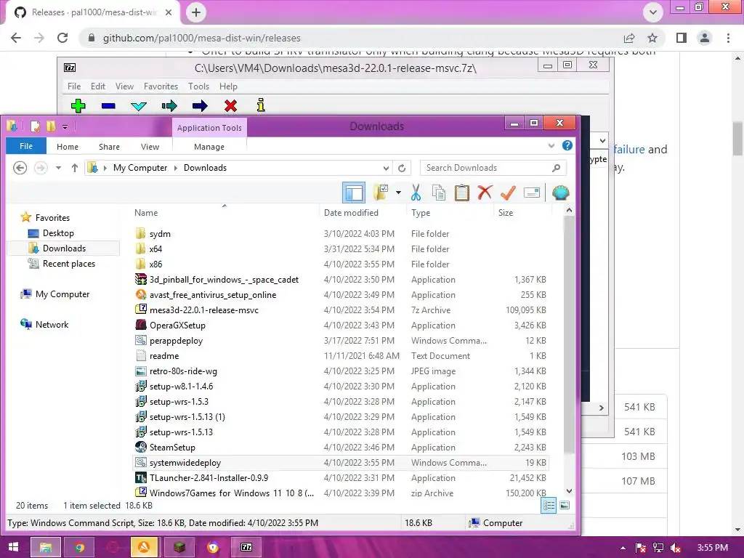Click the Copy pages icon in Explorer toolbar
Screen dimensions: 744x558
[439, 193]
